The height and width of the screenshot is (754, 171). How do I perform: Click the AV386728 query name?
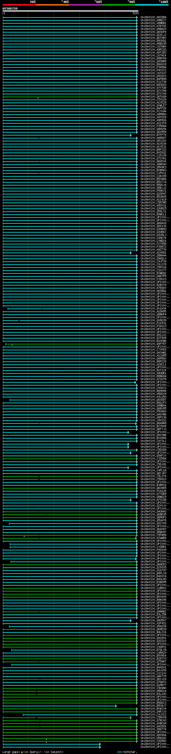[x=10, y=9]
